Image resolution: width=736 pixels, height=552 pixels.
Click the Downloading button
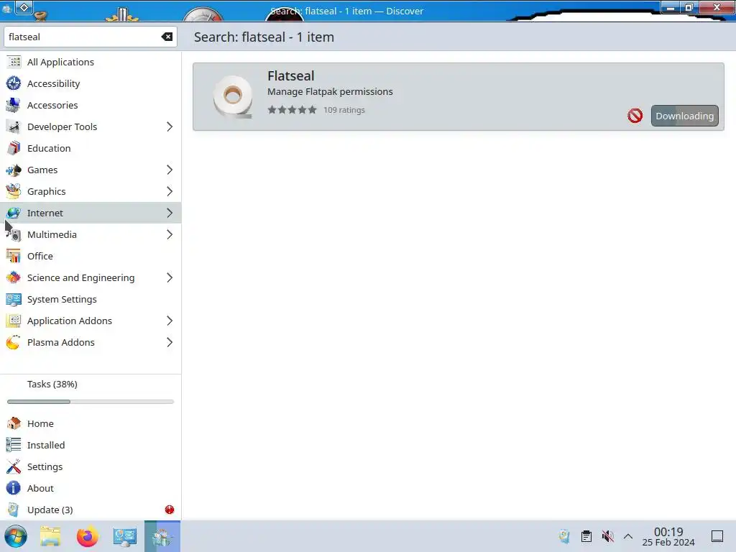(x=684, y=116)
